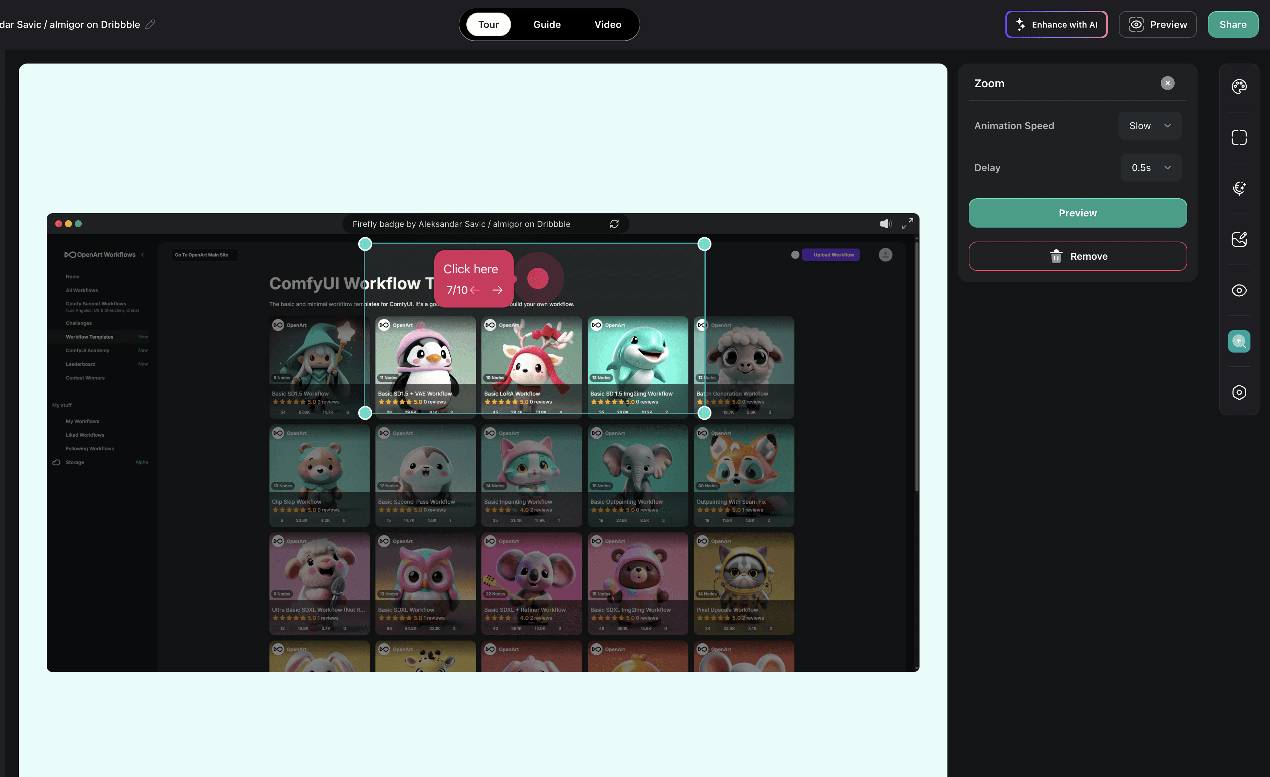
Task: Open the hexagon settings icon
Action: point(1239,392)
